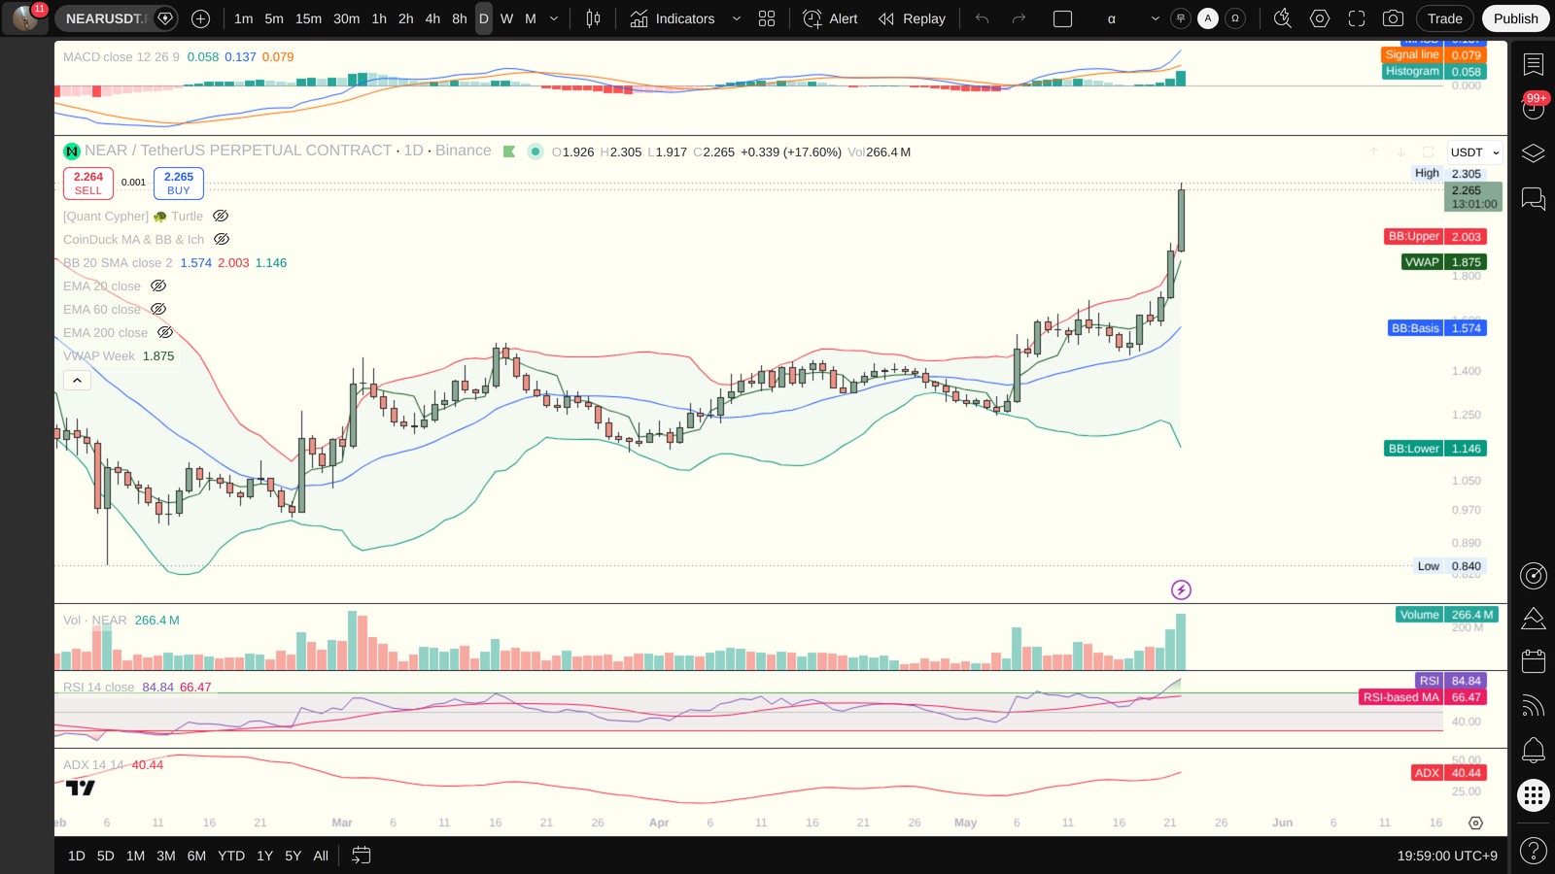Select the 15m timeframe
Viewport: 1555px width, 874px height.
click(308, 18)
